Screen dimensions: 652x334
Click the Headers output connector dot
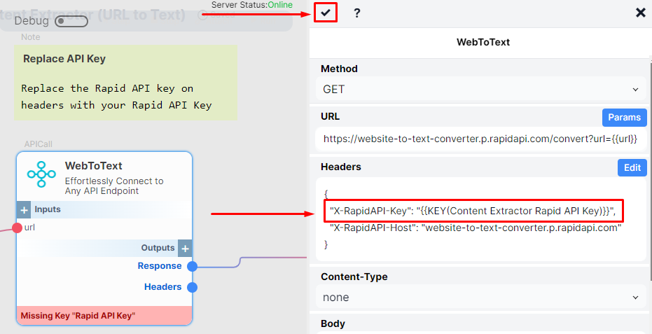click(192, 287)
